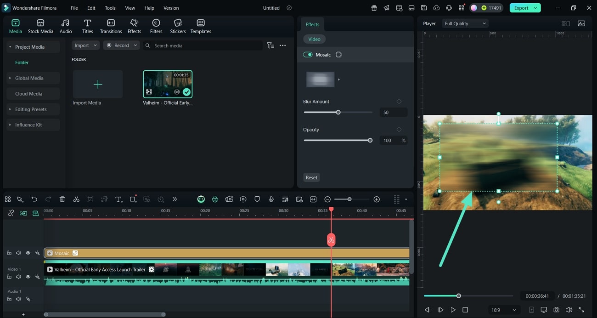Open the File menu

[x=74, y=8]
